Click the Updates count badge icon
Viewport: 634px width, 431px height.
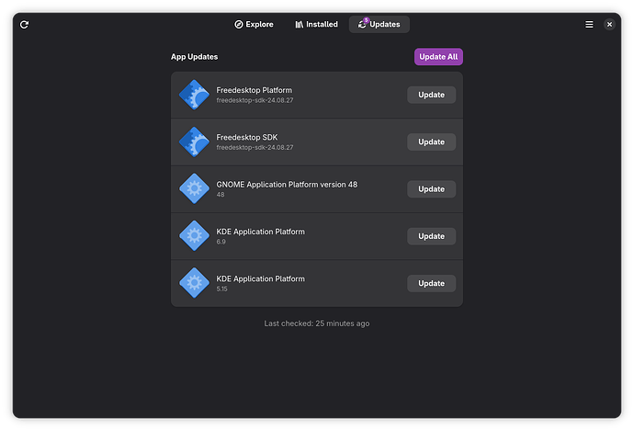(366, 20)
